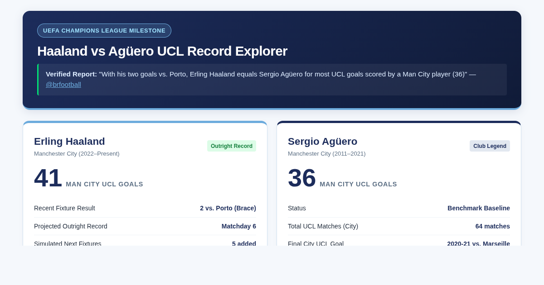Click the Sergio Agüero card heading
Viewport: 544px width, 285px height.
click(x=322, y=141)
